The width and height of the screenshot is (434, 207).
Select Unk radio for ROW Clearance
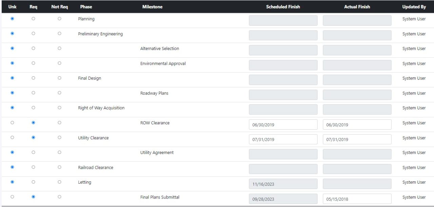[x=12, y=123]
